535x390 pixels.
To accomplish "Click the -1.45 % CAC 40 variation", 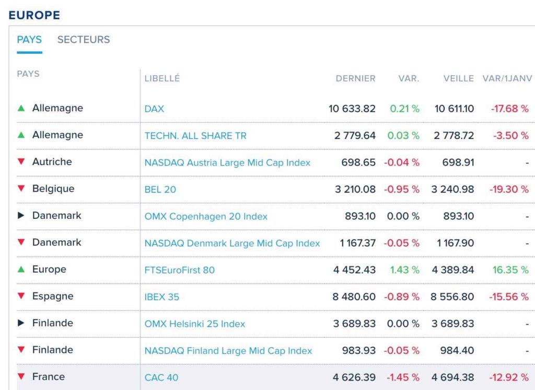I will tap(403, 377).
